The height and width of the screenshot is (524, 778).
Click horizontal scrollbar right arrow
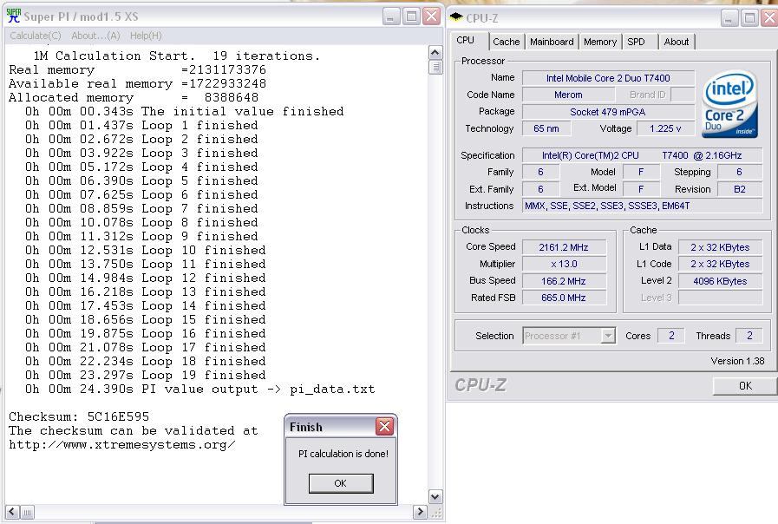[420, 512]
